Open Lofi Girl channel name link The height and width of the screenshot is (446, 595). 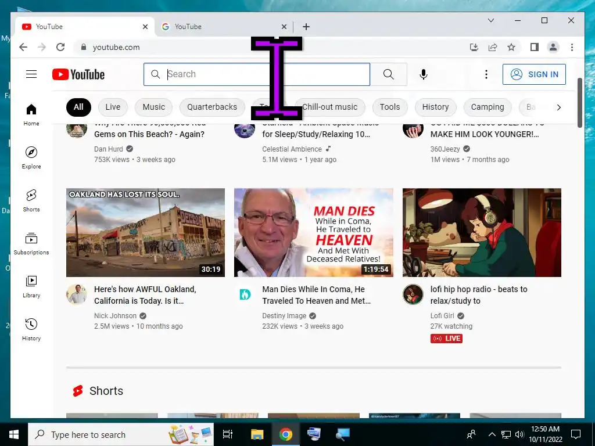tap(442, 315)
